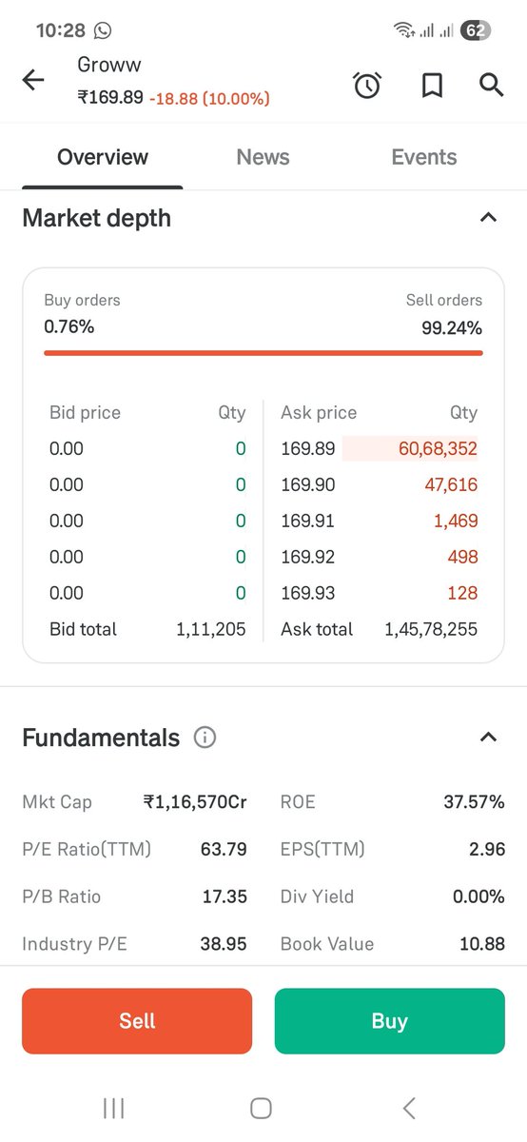Set a price alert with alarm icon
The width and height of the screenshot is (527, 1142).
pyautogui.click(x=367, y=85)
